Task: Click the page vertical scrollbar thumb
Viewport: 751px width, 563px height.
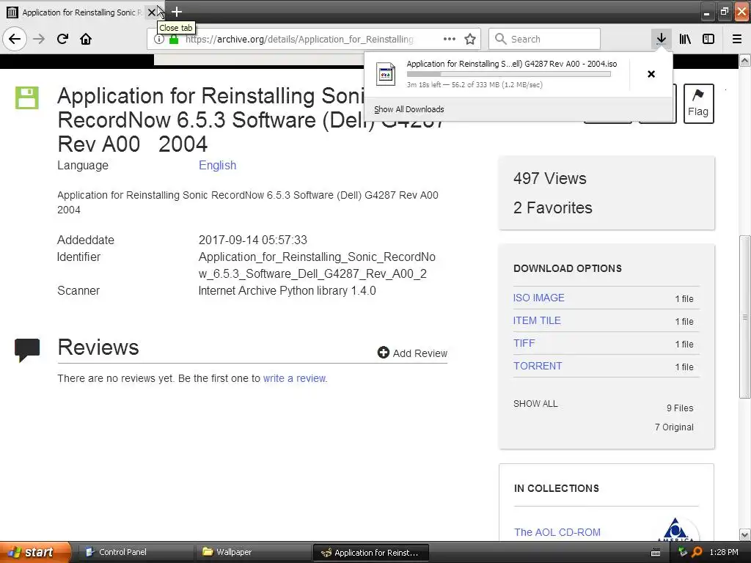Action: point(745,317)
